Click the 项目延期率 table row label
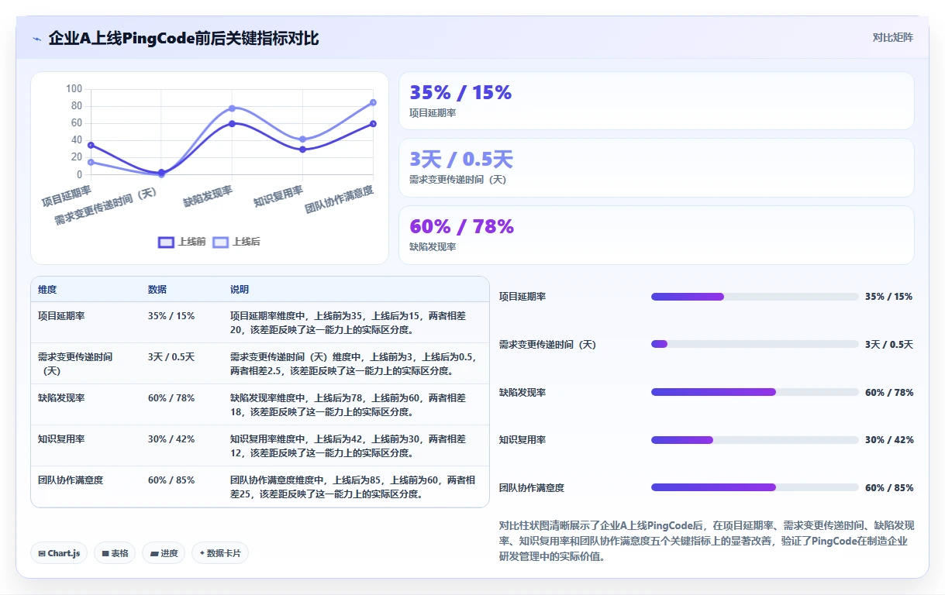 pos(61,316)
